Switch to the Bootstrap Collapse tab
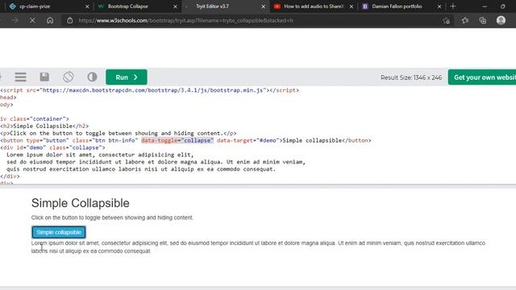The height and width of the screenshot is (290, 516). [x=128, y=6]
